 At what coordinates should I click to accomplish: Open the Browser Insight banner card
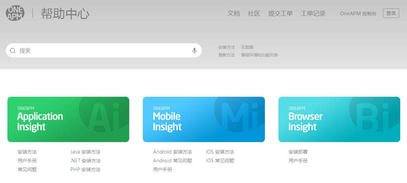click(339, 119)
